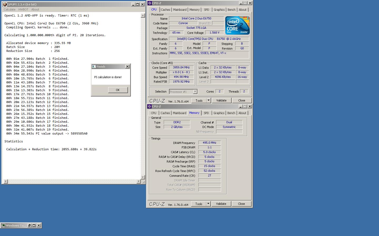This screenshot has width=379, height=236.
Task: Open Processor #1 selection dropdown
Action: (x=195, y=92)
